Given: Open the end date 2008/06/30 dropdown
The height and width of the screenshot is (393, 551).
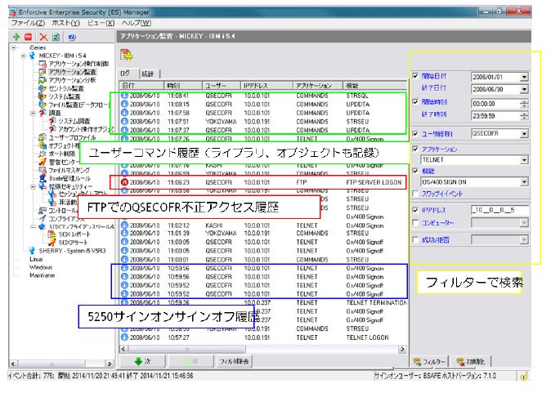Looking at the screenshot, I should (524, 90).
